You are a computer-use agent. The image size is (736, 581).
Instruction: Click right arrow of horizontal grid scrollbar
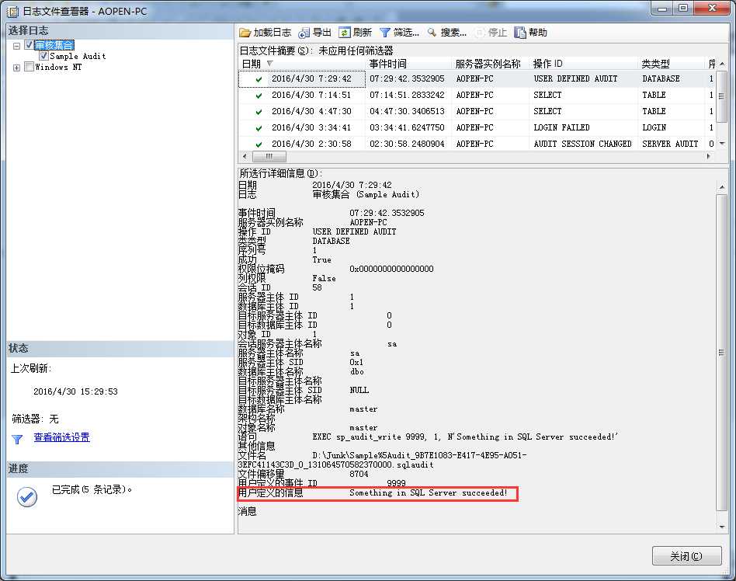709,156
